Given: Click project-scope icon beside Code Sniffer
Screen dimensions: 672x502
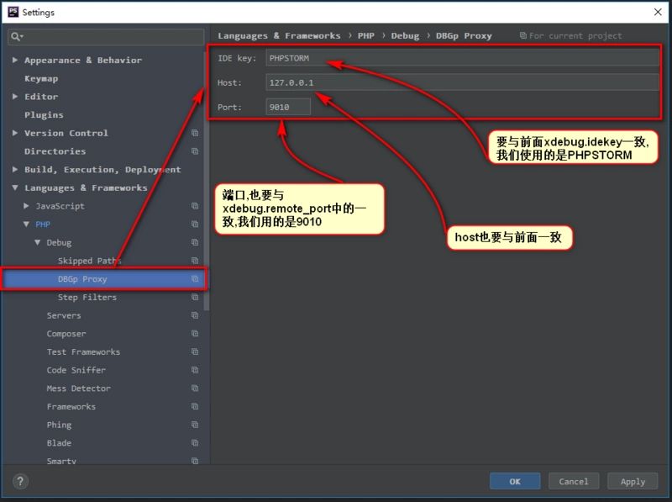Looking at the screenshot, I should click(195, 370).
